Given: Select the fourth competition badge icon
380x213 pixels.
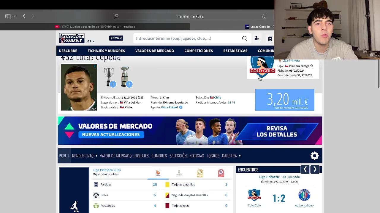Looking at the screenshot, I should click(221, 173).
